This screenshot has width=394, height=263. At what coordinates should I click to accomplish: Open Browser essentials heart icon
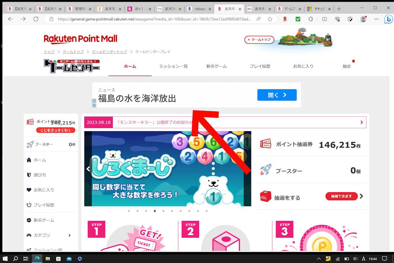pos(337,19)
